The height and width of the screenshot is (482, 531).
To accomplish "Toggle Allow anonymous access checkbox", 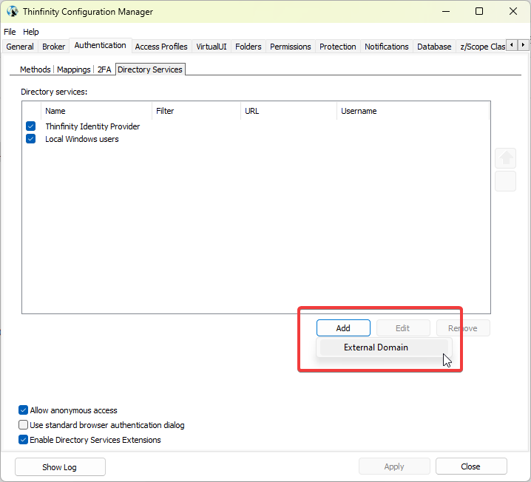I will [x=23, y=410].
